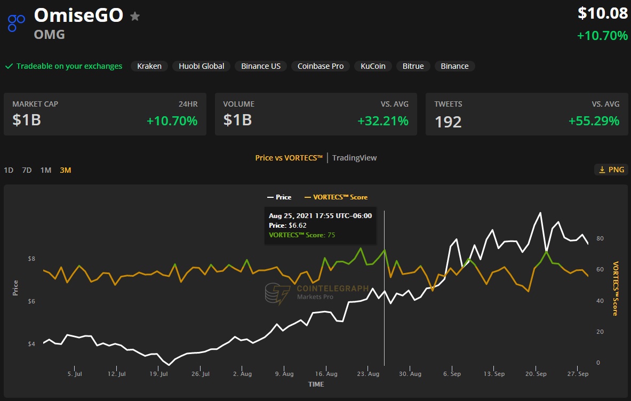This screenshot has height=401, width=631.
Task: Click the 24HR +10.70% market cap change
Action: (x=172, y=121)
